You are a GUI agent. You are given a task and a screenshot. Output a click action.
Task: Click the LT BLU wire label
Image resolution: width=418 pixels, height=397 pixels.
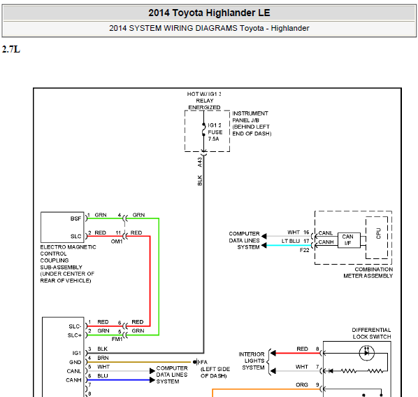pos(291,241)
